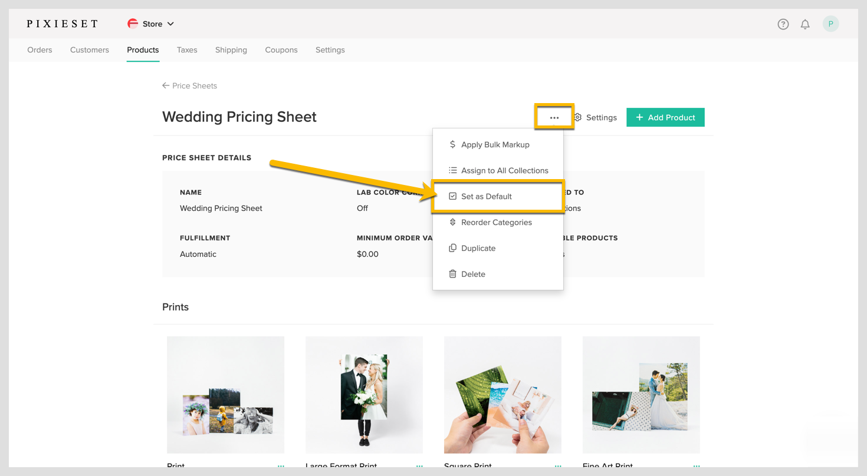This screenshot has width=867, height=476.
Task: Click the Prints category heading
Action: click(x=175, y=307)
